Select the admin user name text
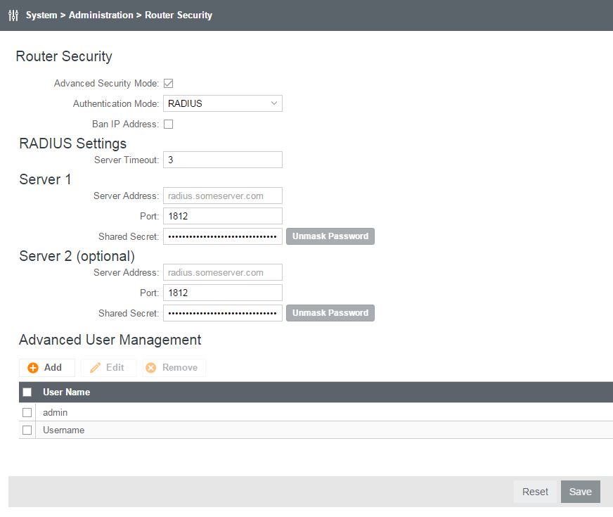This screenshot has height=517, width=613. pyautogui.click(x=55, y=413)
